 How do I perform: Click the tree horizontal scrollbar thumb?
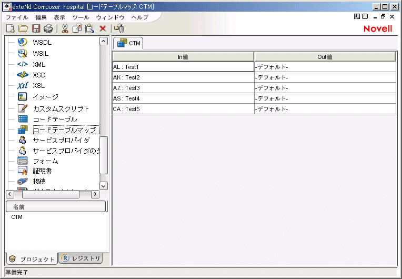(x=51, y=194)
